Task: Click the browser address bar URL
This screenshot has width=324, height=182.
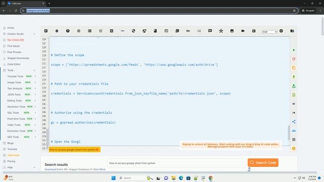Action: pos(38,11)
